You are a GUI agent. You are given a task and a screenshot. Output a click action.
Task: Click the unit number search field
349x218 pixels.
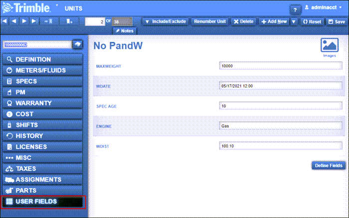coord(37,45)
